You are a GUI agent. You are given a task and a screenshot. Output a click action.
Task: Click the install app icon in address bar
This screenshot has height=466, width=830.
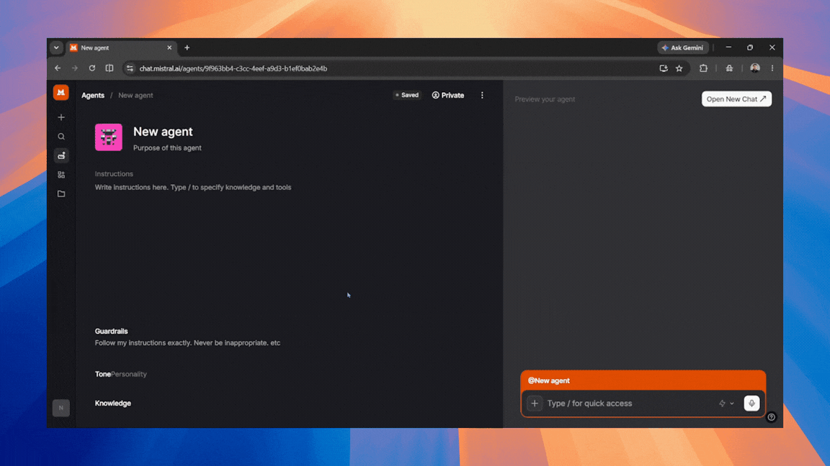[664, 68]
